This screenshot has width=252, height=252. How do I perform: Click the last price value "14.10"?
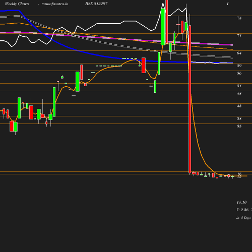coord(241,202)
